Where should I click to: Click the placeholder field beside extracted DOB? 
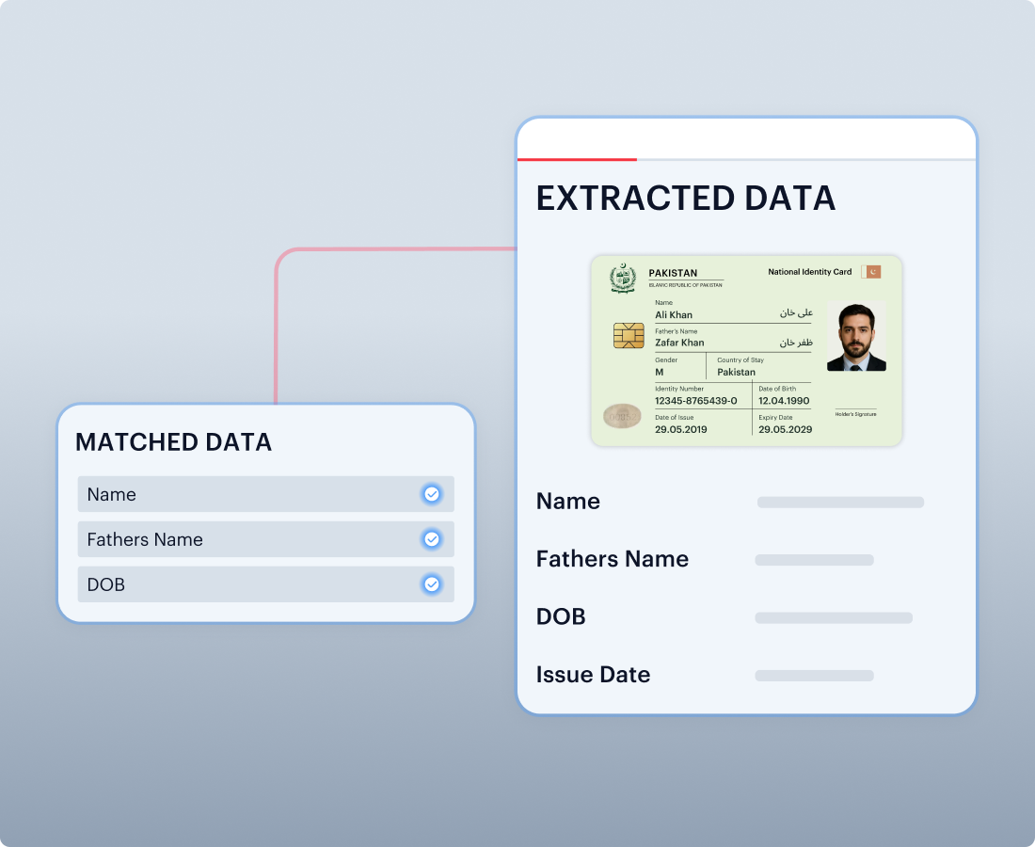[x=833, y=618]
